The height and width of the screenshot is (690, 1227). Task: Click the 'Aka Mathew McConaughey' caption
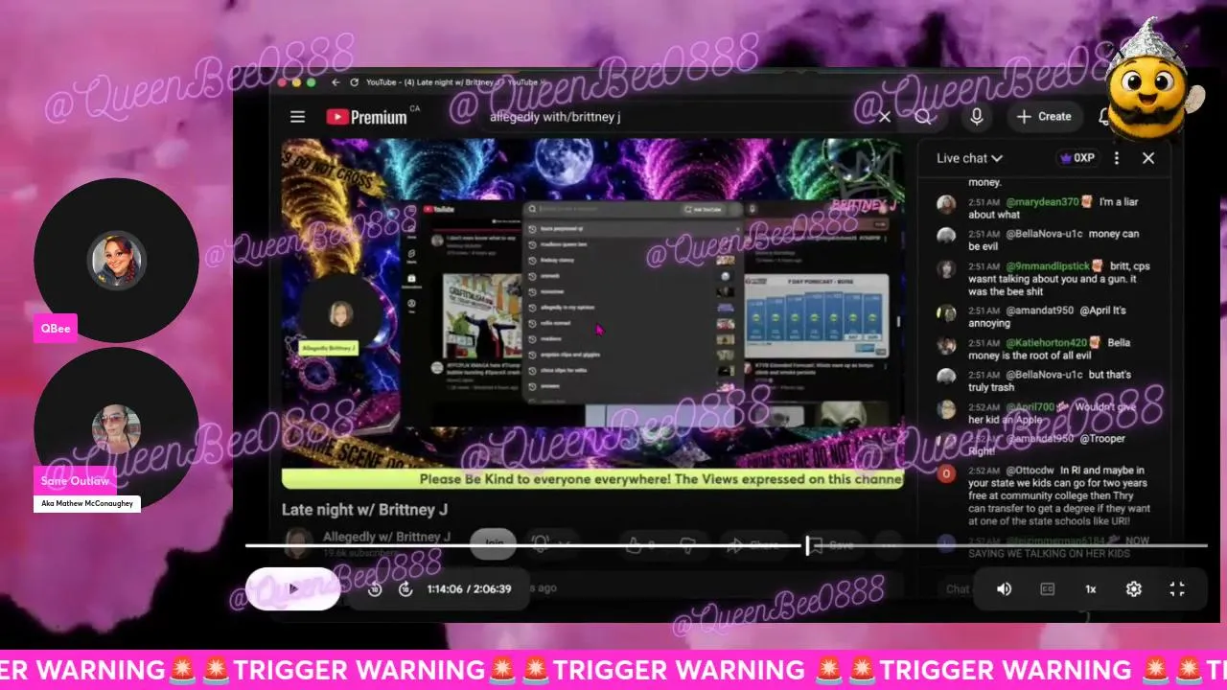point(87,503)
